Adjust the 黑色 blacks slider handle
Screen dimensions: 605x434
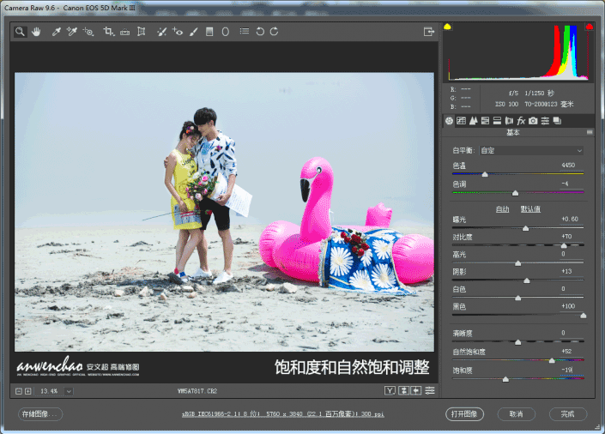click(x=584, y=316)
